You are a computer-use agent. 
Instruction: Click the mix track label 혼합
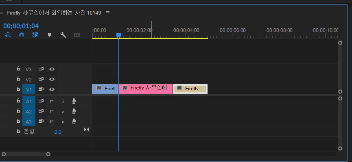coord(29,131)
